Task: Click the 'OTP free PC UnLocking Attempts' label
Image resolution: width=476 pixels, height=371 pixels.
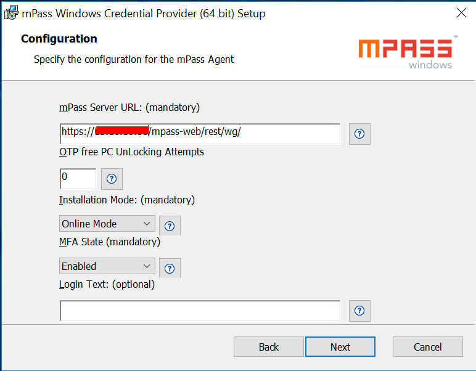Action: pos(131,152)
